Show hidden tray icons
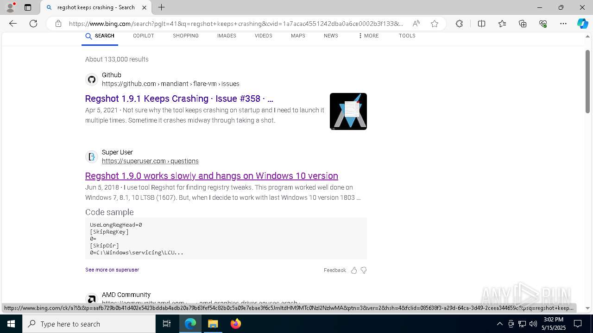 [x=499, y=324]
